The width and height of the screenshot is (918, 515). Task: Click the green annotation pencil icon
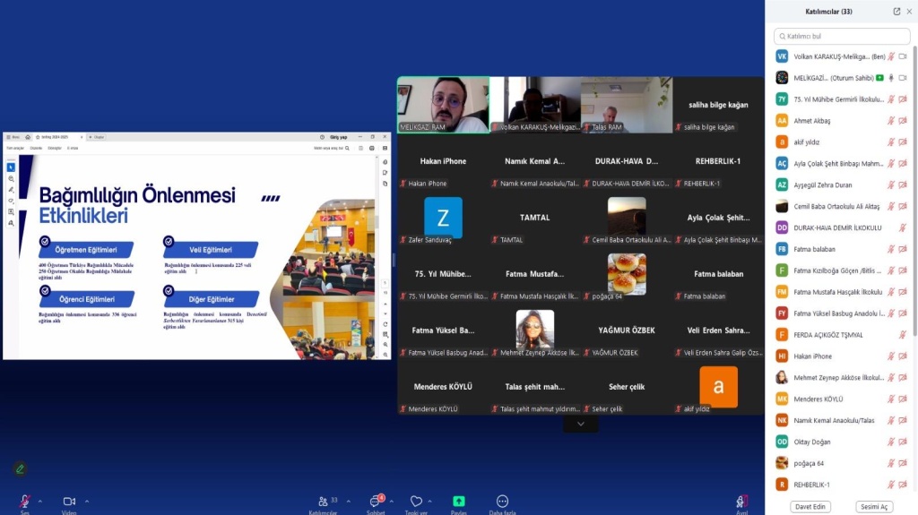coord(20,468)
